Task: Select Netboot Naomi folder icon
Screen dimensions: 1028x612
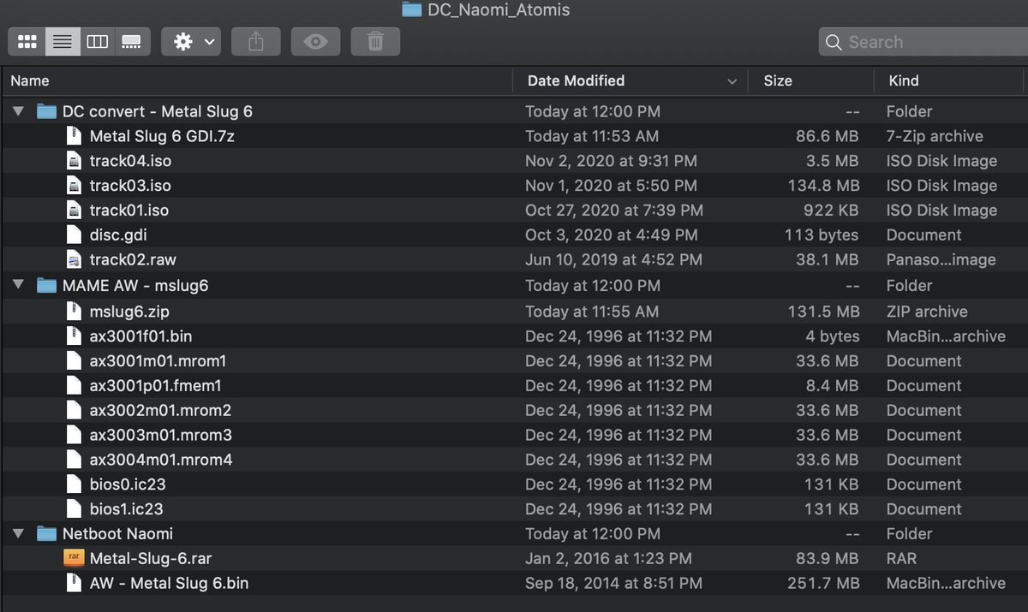Action: 46,534
